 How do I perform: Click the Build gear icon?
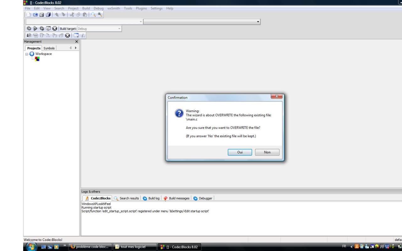coord(29,29)
